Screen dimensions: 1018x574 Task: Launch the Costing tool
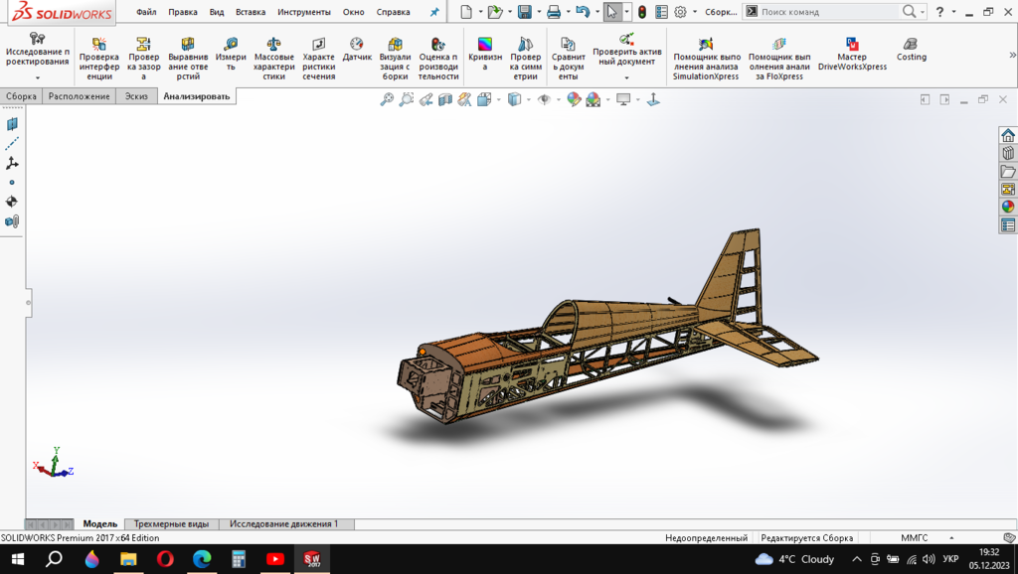click(911, 50)
